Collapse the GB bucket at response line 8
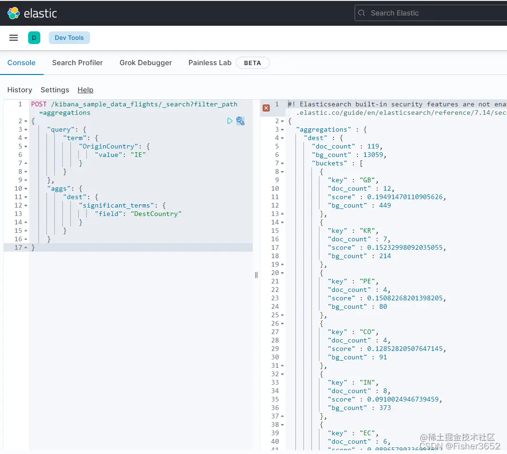Screen dimensions: 507x454 coord(282,172)
